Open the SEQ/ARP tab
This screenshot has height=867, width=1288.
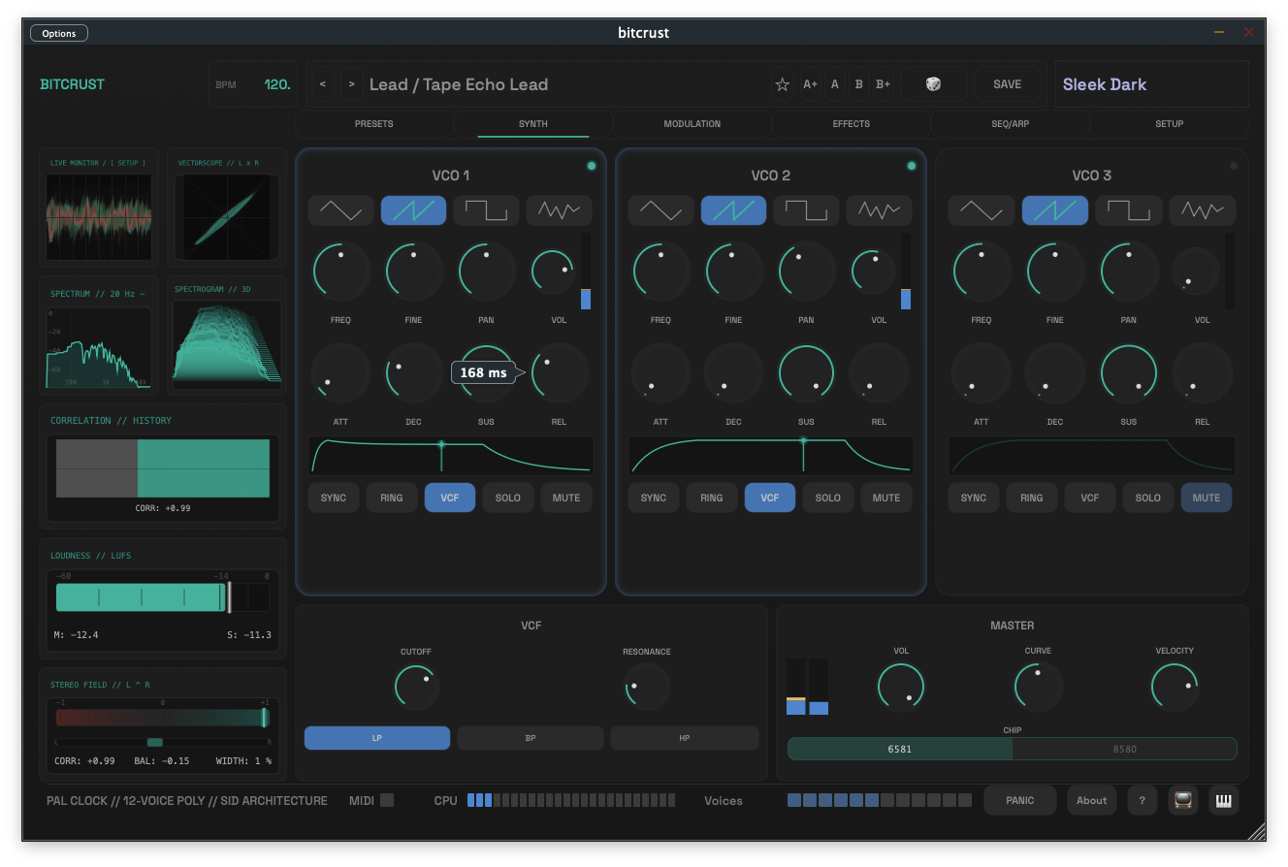click(1011, 123)
